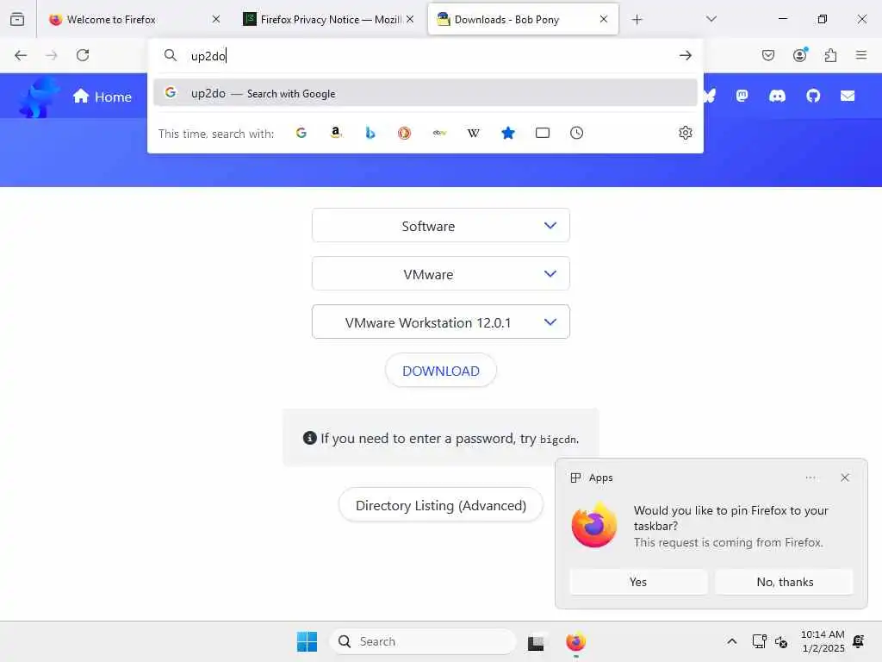Search this time with Wikipedia icon
This screenshot has height=662, width=882.
point(474,133)
